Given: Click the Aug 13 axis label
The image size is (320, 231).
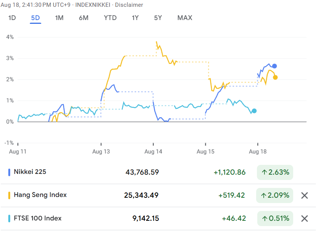Looking at the screenshot, I should pyautogui.click(x=101, y=152).
